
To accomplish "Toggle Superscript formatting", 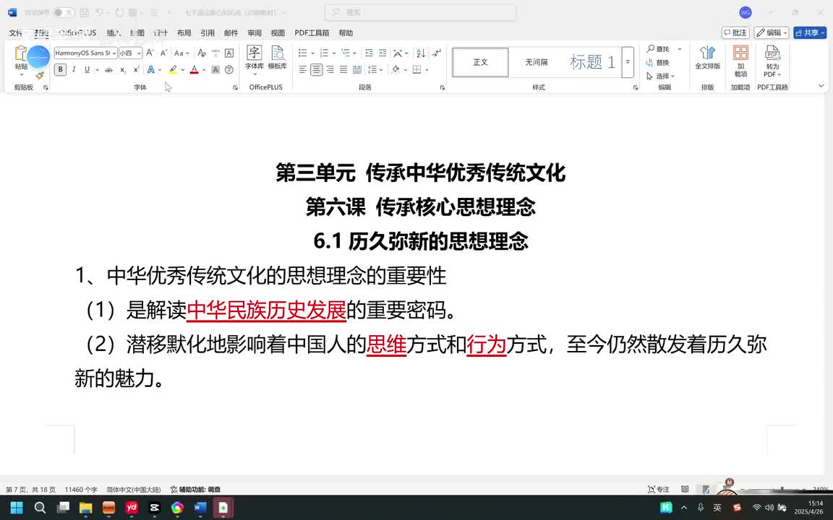I will click(136, 69).
